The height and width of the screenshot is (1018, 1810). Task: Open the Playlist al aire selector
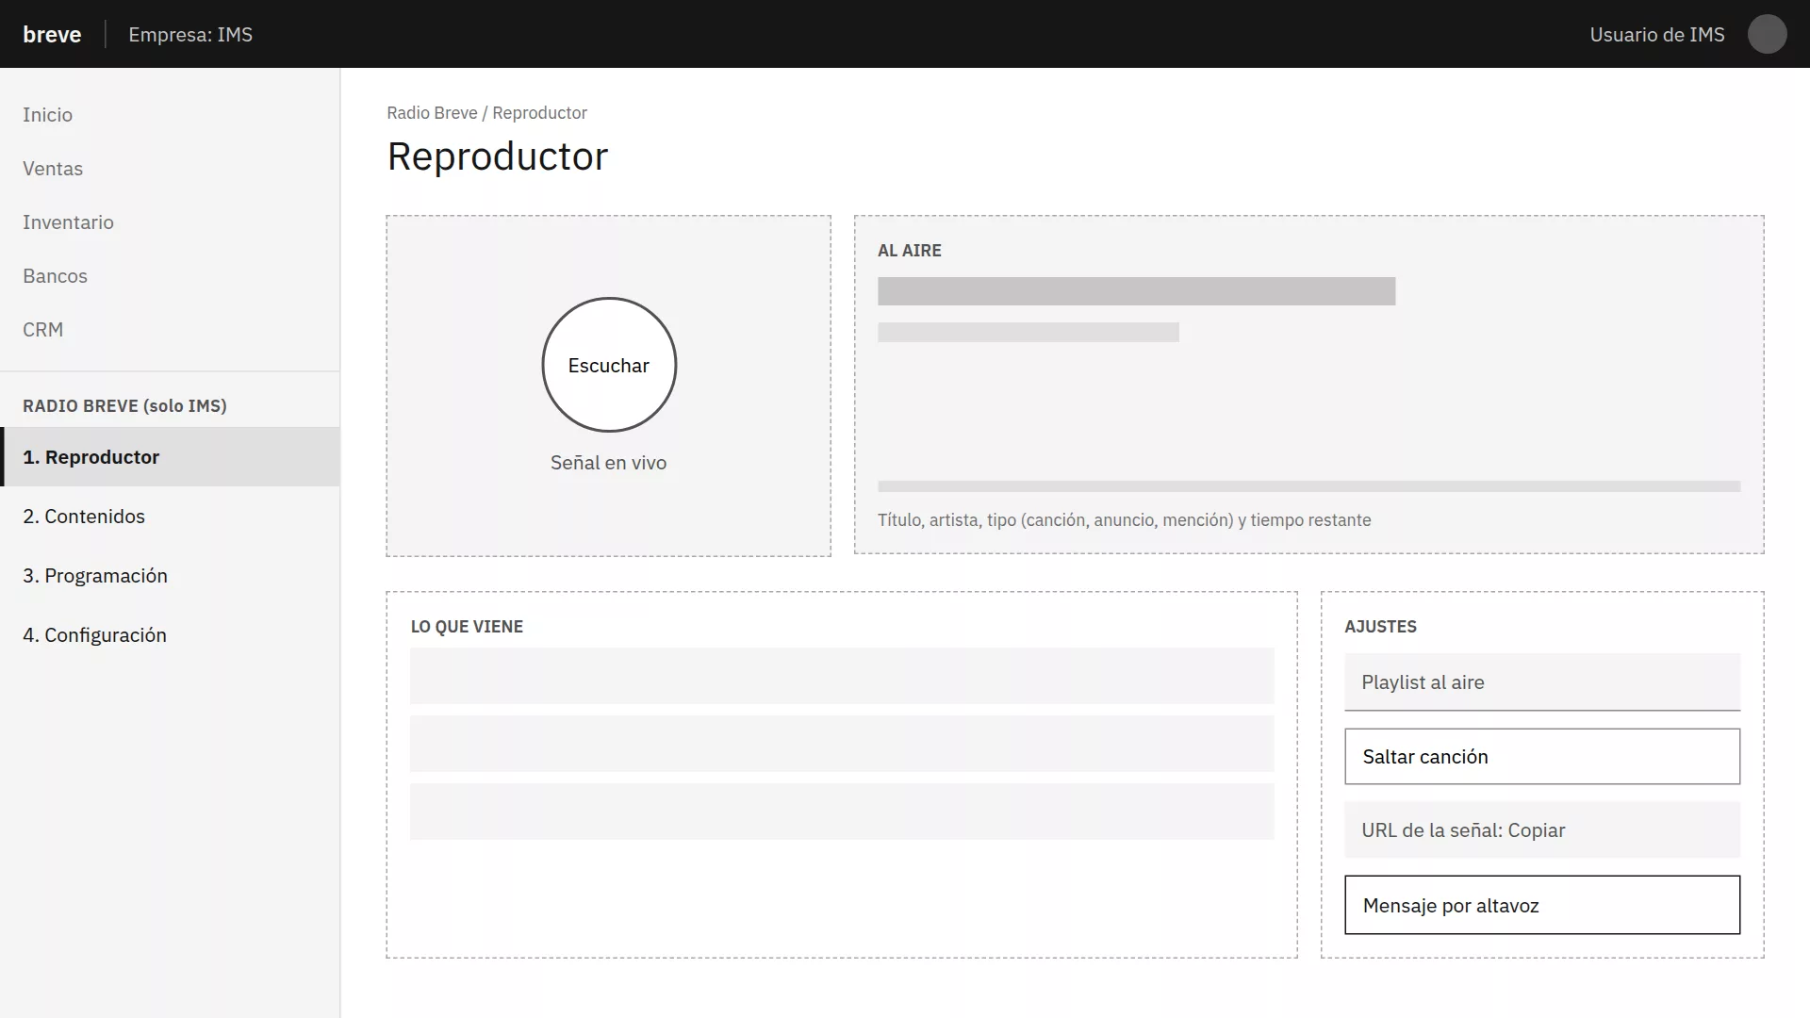(x=1542, y=682)
